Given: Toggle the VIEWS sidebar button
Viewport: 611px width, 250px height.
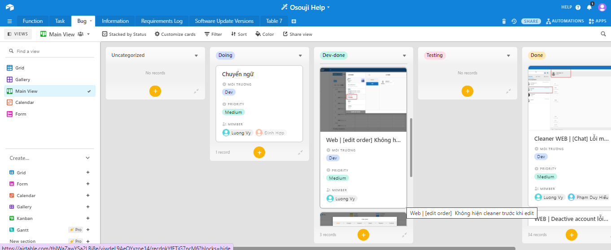Looking at the screenshot, I should 18,34.
